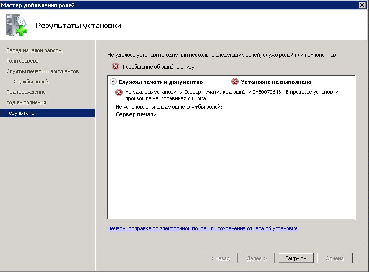Select the Службы печати и документов sidebar step
The width and height of the screenshot is (369, 272).
(x=43, y=71)
